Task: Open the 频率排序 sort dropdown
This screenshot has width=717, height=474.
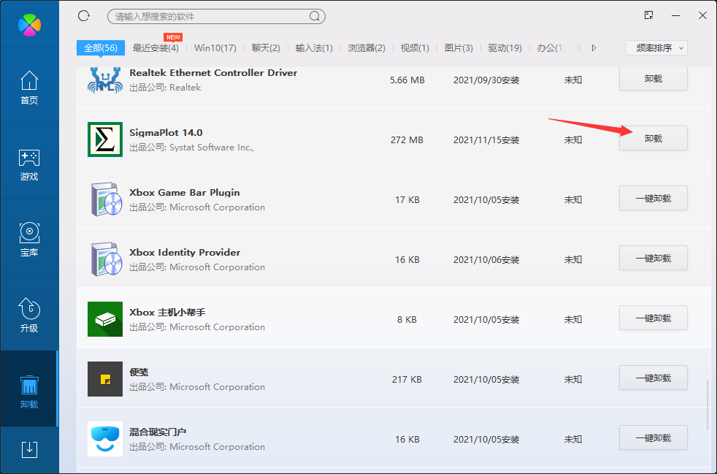Action: 656,48
